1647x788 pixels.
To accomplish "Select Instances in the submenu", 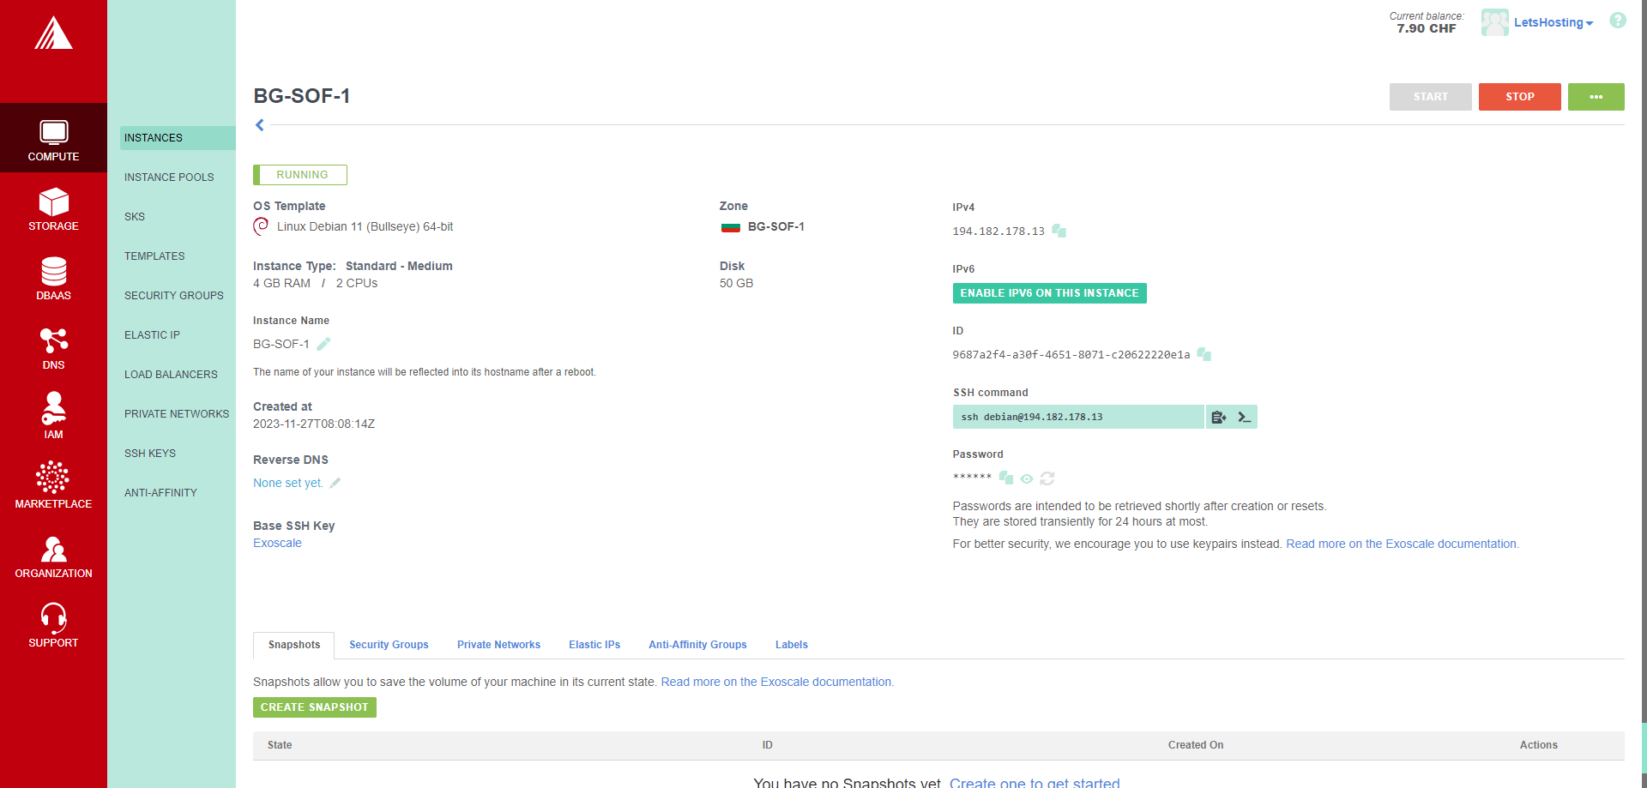I will click(x=178, y=138).
